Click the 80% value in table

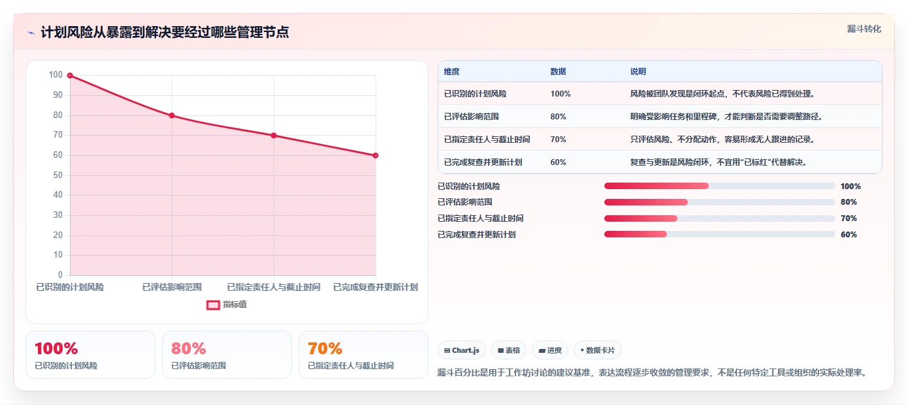(559, 117)
